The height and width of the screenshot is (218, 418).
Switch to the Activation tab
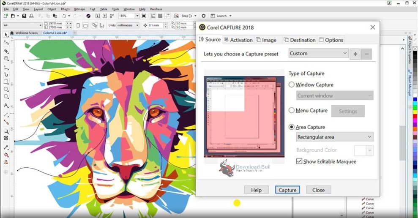(x=238, y=40)
